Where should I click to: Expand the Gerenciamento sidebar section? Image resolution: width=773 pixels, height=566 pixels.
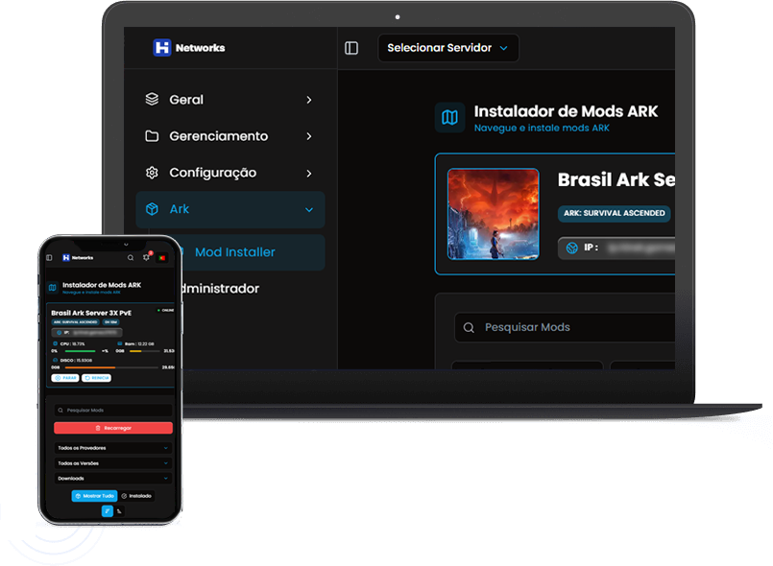coord(229,136)
